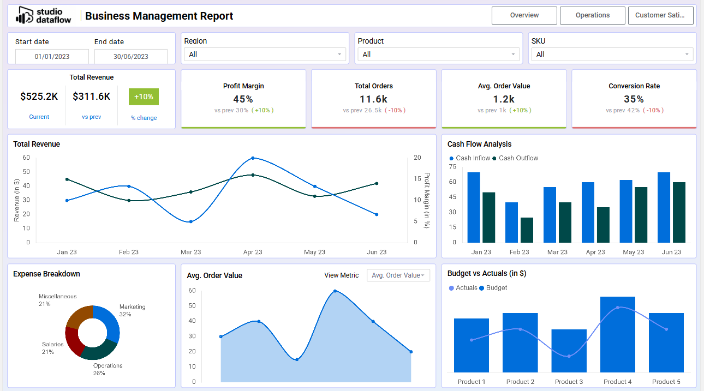Click the Start date field 01/01/2023

point(52,56)
